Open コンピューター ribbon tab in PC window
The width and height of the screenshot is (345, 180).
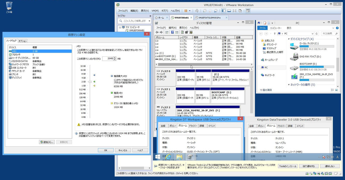point(276,28)
